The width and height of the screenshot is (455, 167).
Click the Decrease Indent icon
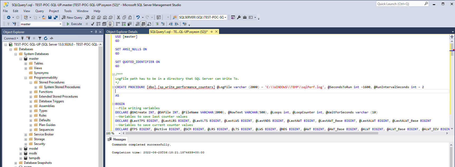pos(171,24)
